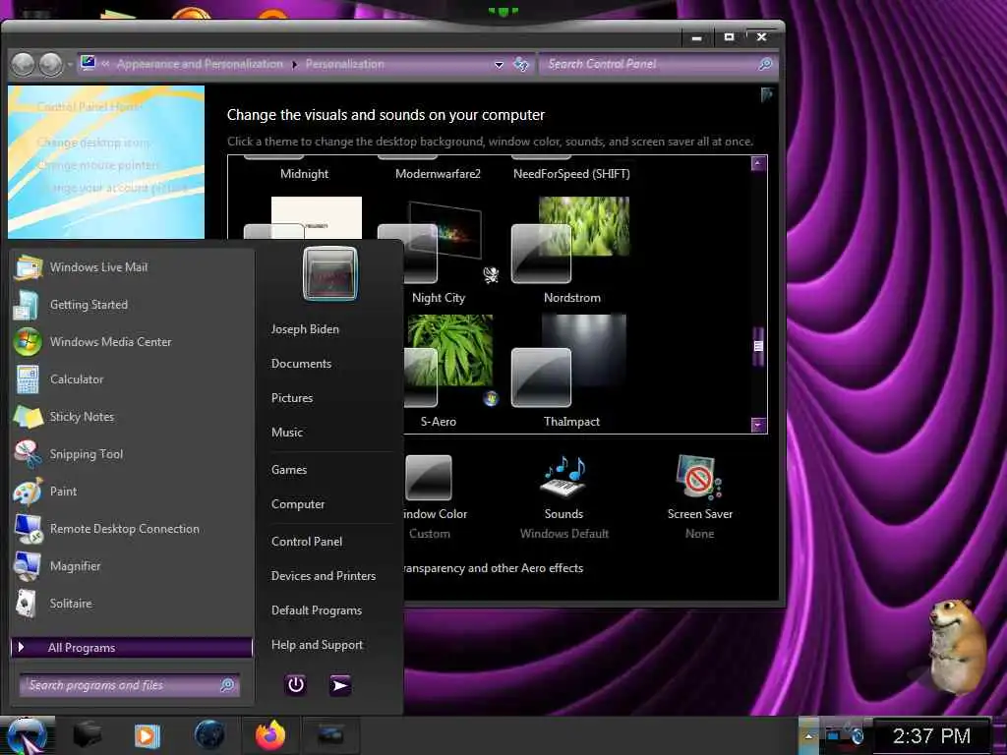
Task: Launch Calculator from Start menu
Action: [x=132, y=378]
